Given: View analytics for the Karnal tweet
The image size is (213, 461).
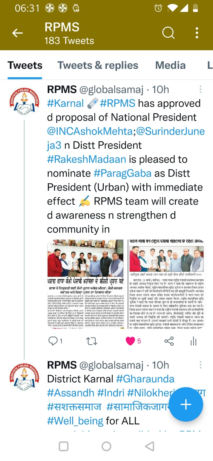Looking at the screenshot, I should pyautogui.click(x=193, y=341).
